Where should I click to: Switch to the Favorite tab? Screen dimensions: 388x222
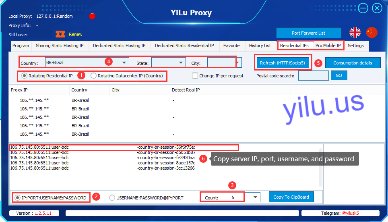tap(231, 46)
